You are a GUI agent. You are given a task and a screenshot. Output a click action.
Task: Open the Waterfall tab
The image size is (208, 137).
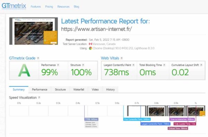(79, 89)
